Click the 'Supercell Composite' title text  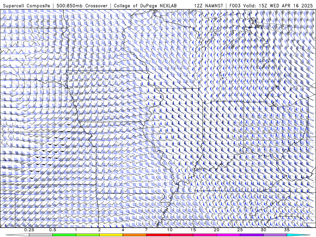point(26,6)
